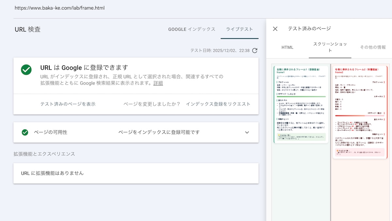The height and width of the screenshot is (221, 392).
Task: Click the green check beside ページの可用性
Action: coord(25,132)
